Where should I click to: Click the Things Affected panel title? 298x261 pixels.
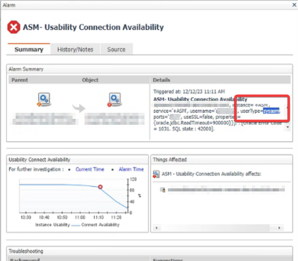(x=170, y=160)
